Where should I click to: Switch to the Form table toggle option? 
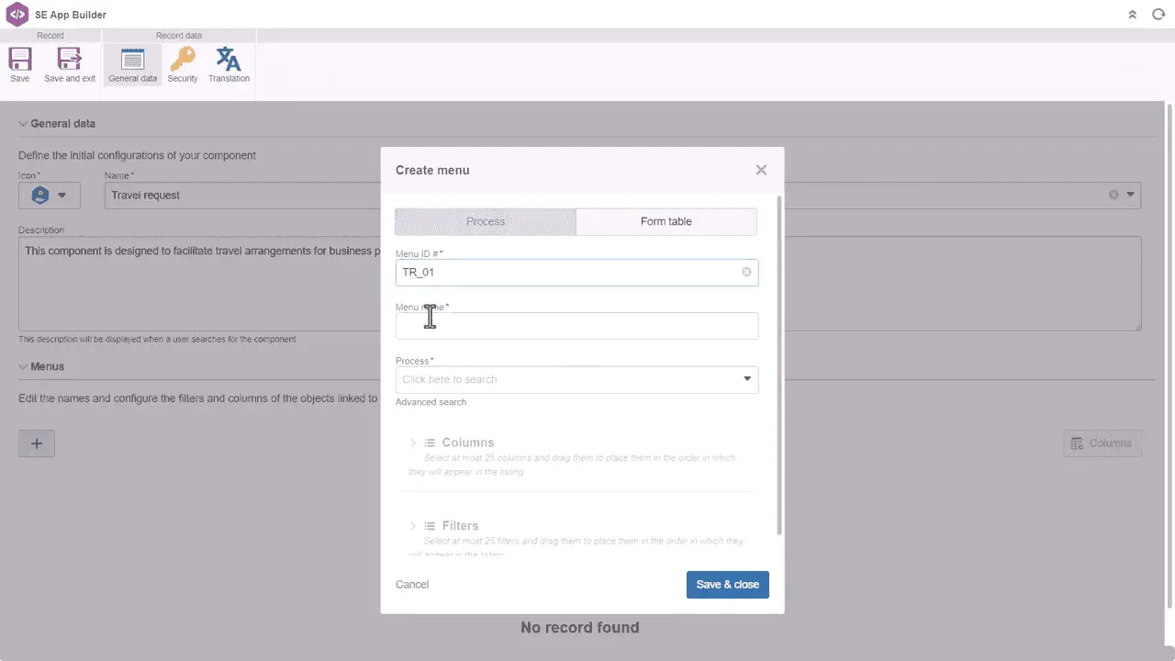(x=666, y=221)
